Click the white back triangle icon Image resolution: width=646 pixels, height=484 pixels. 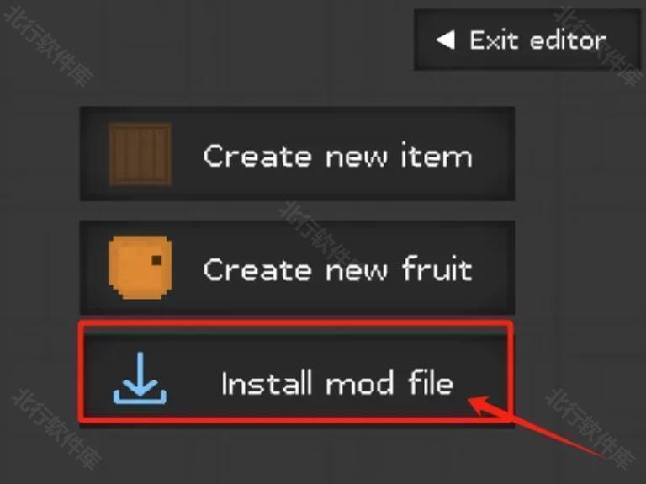445,40
